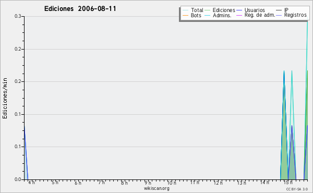Click the 'wikiscan.org' caption
This screenshot has height=193, width=313.
(156, 188)
